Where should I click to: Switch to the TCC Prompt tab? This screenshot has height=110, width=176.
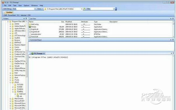tap(38, 53)
